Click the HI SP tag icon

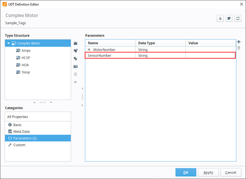coord(18,58)
